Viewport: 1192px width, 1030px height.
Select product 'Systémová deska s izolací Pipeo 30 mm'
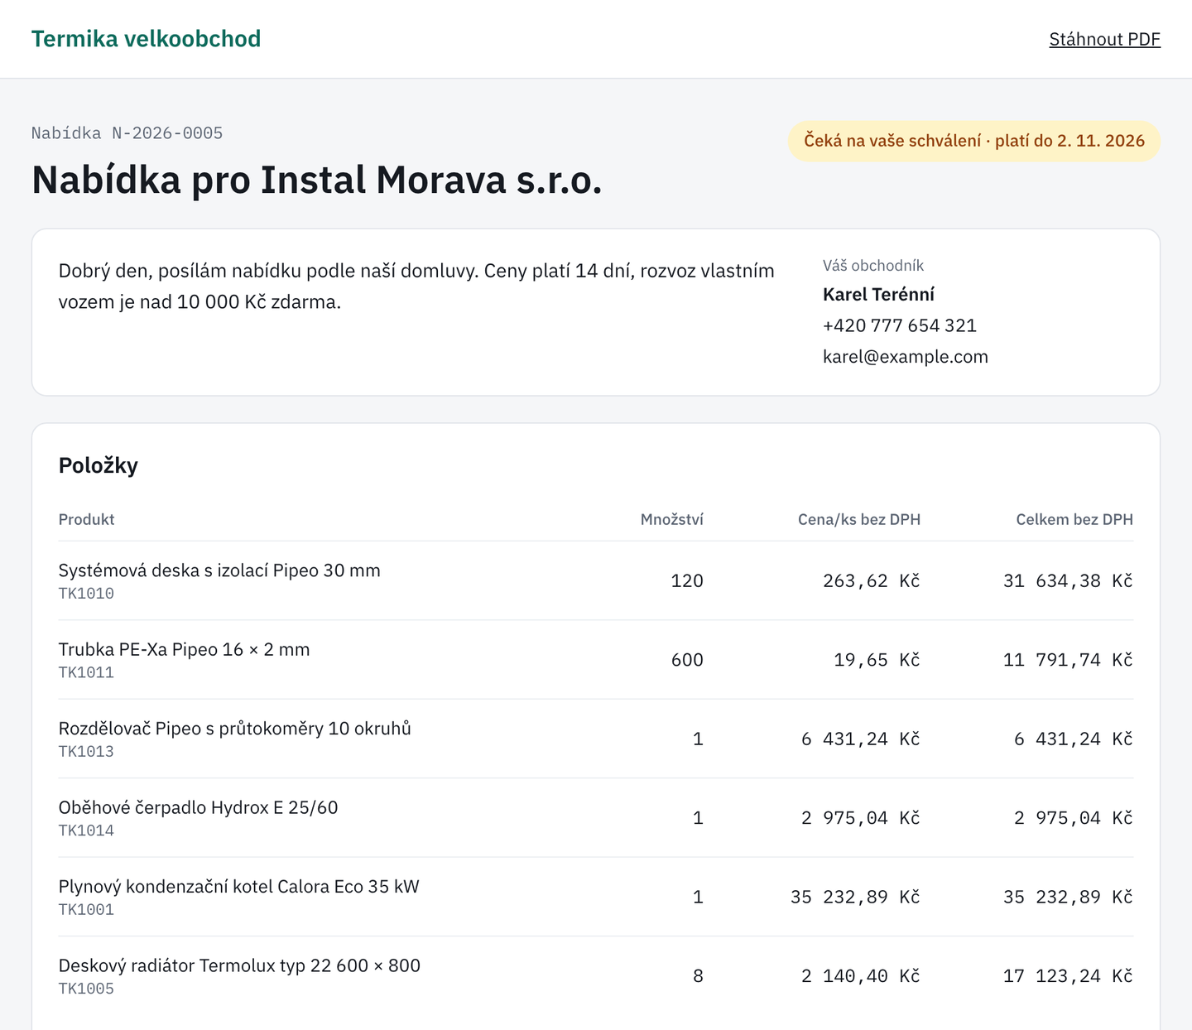tap(219, 570)
